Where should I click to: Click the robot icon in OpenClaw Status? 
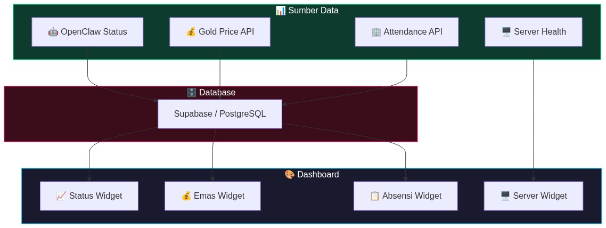point(53,32)
